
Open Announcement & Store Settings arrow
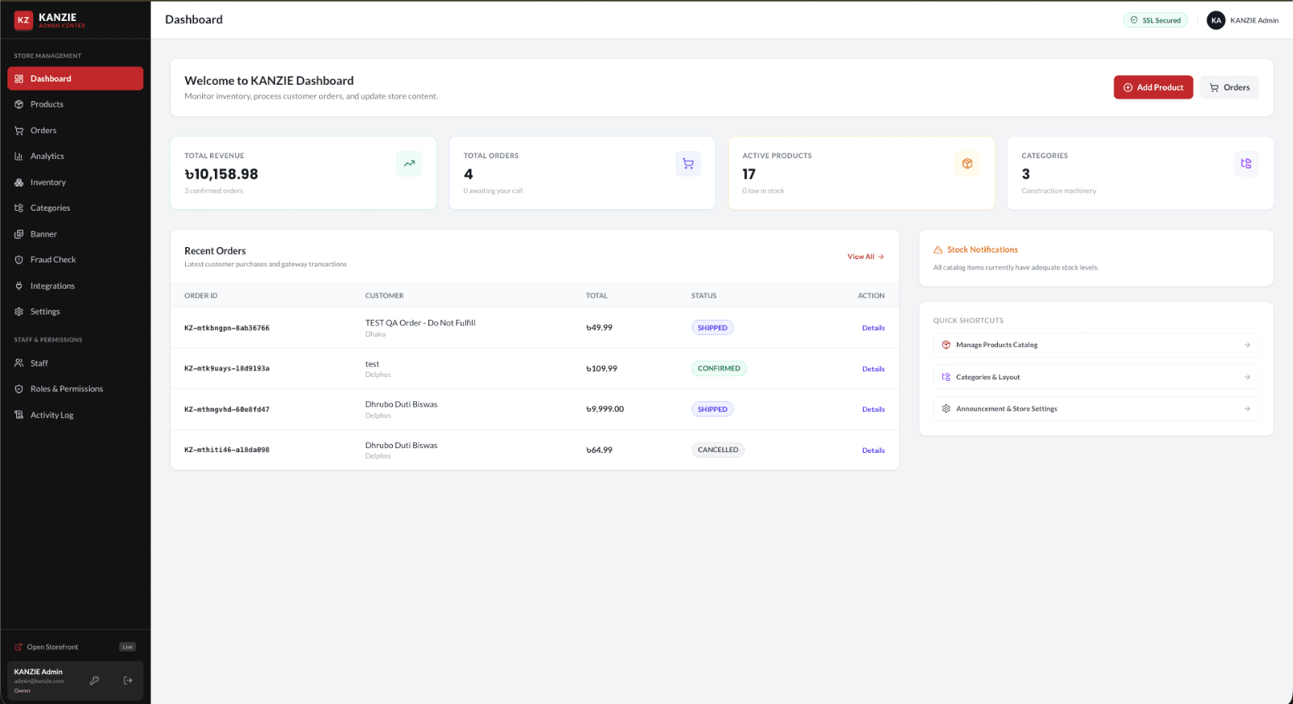tap(1247, 409)
